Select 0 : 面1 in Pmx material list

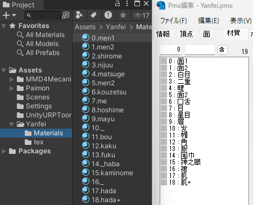(x=204, y=61)
